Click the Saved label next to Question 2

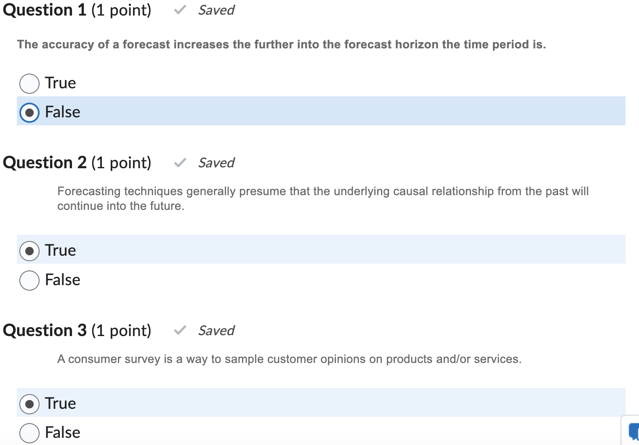(216, 163)
